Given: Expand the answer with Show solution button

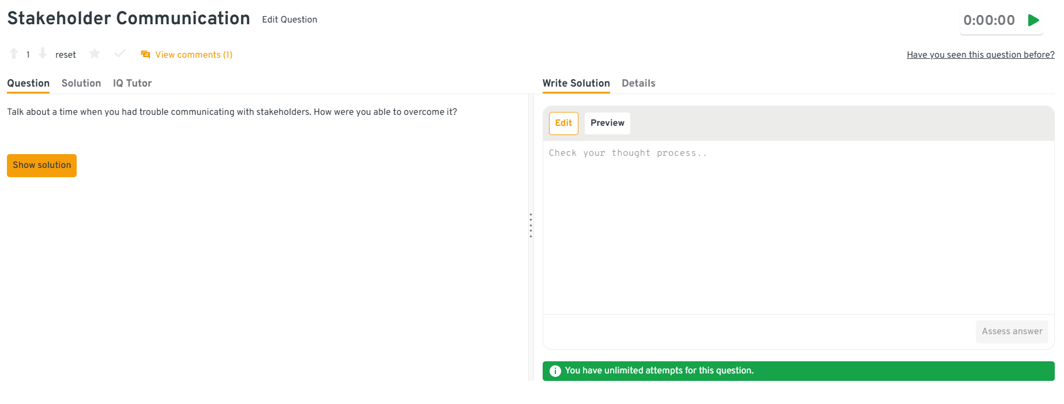Looking at the screenshot, I should [x=42, y=165].
